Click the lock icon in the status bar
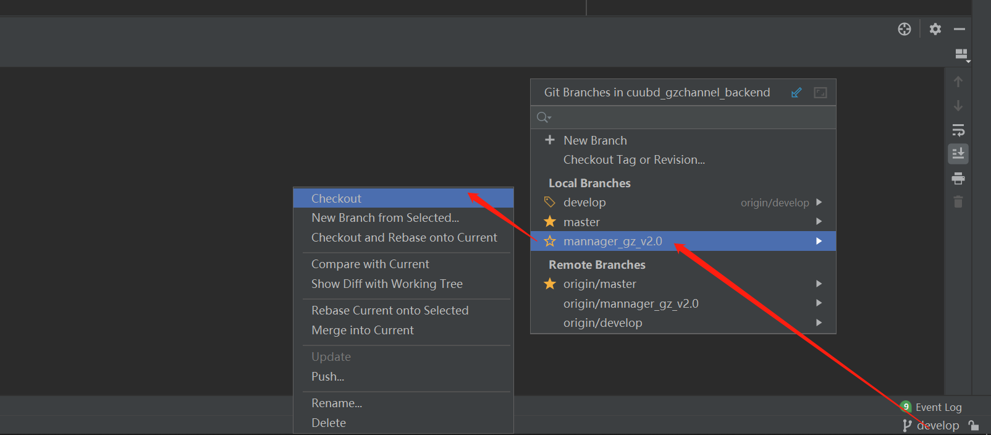 [x=974, y=425]
